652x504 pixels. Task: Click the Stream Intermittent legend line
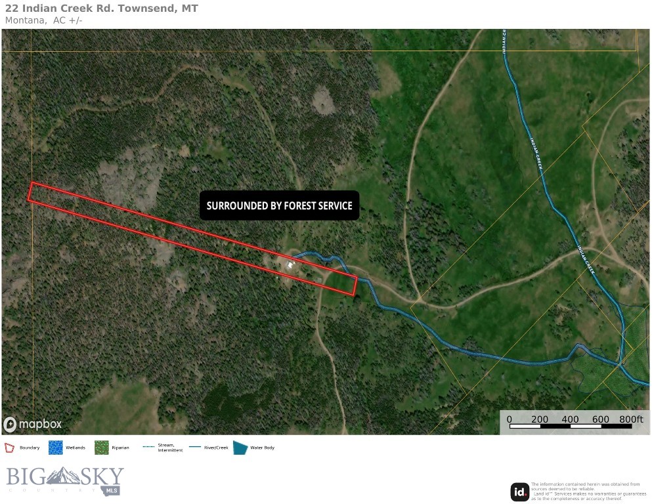(x=148, y=447)
